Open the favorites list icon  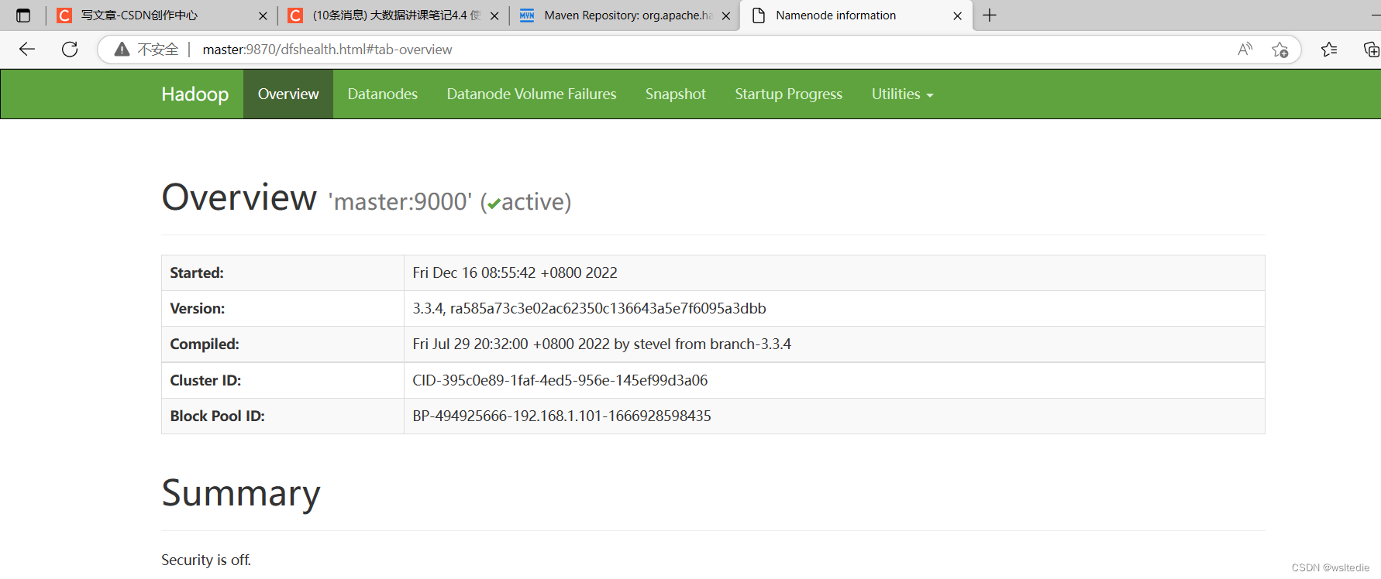click(1329, 50)
